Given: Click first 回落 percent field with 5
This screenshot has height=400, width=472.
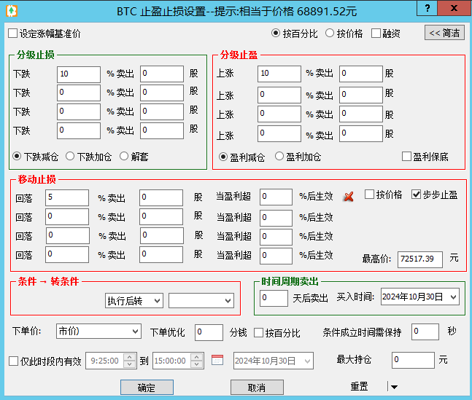Looking at the screenshot, I should point(67,197).
